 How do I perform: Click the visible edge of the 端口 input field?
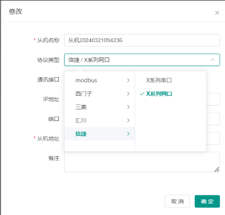pyautogui.click(x=213, y=119)
